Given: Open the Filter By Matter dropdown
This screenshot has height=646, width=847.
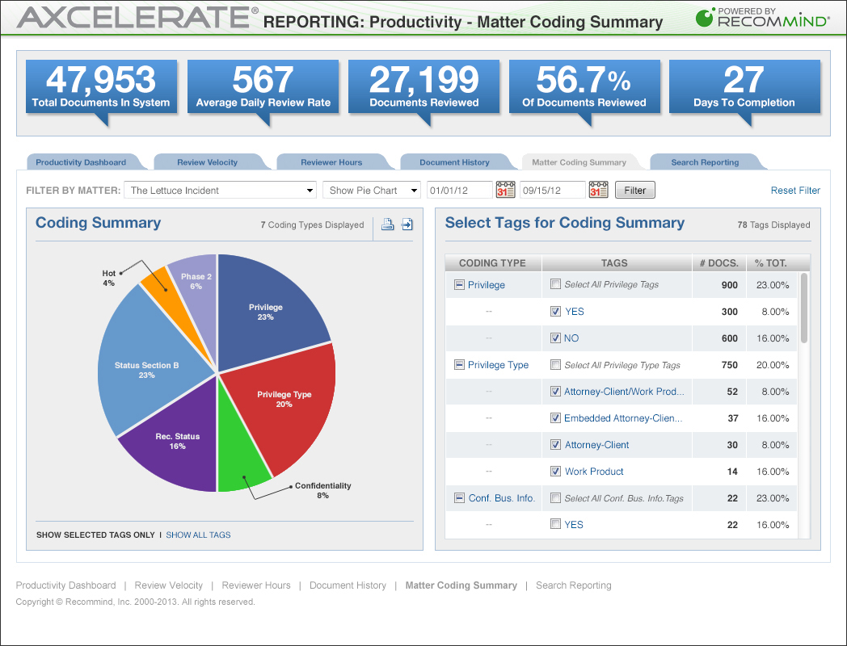Looking at the screenshot, I should tap(220, 190).
